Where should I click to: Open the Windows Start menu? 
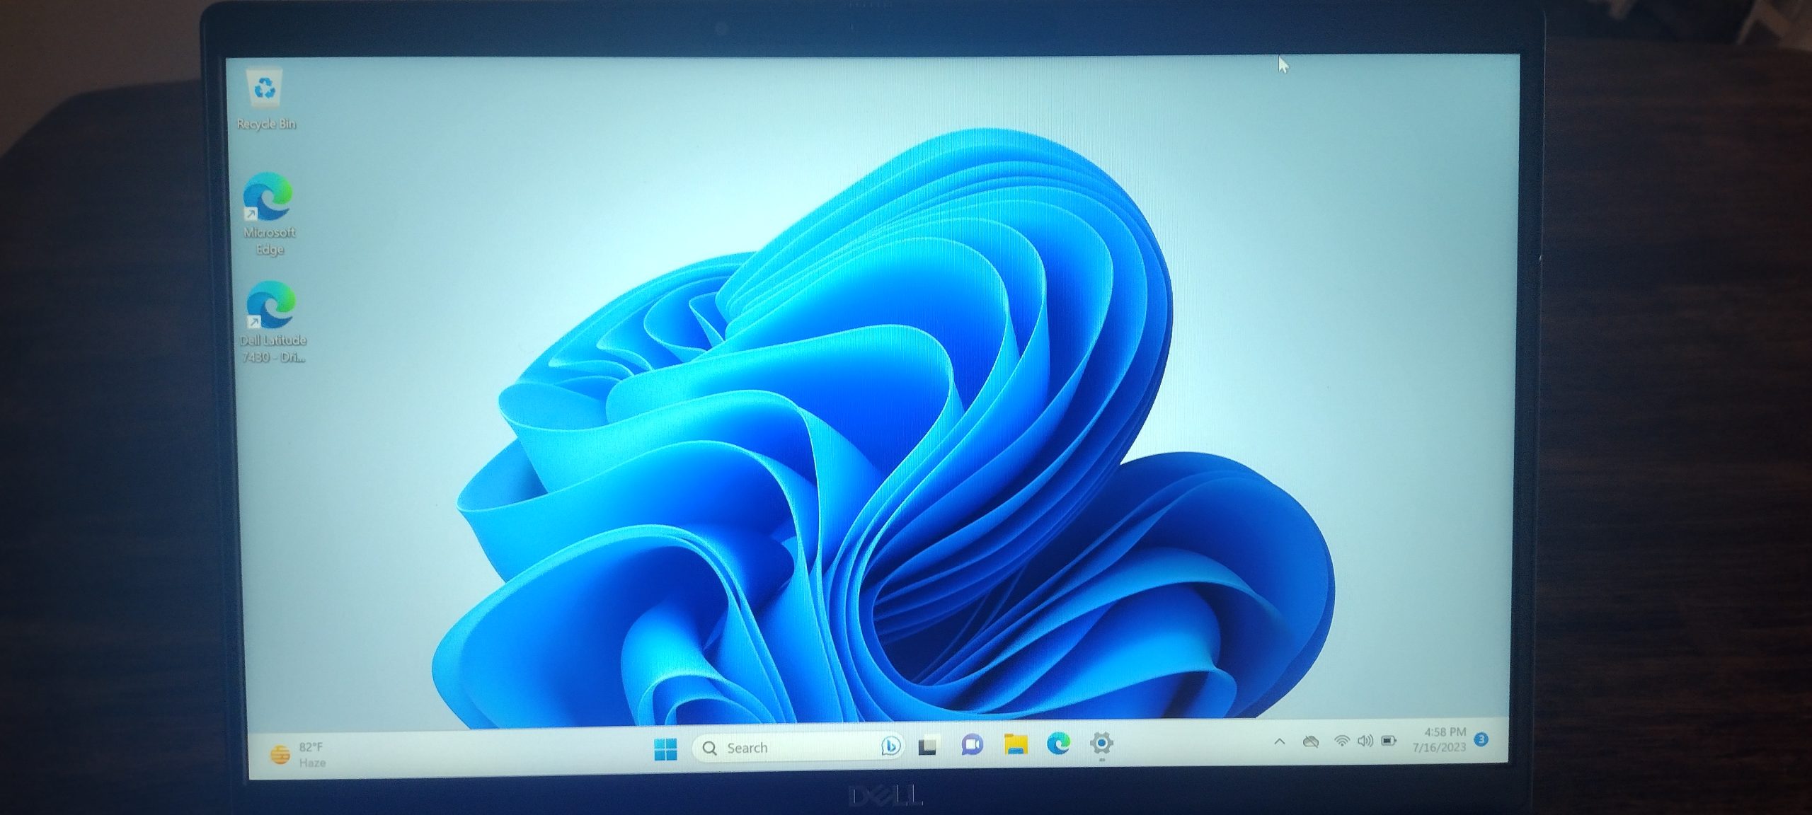tap(665, 748)
